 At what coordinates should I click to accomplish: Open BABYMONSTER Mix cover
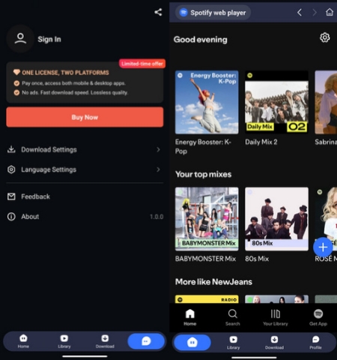207,219
